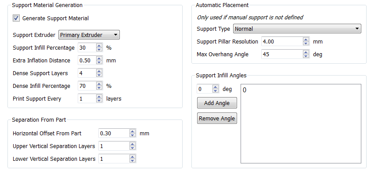Click the Support Infill Percentage field
The width and height of the screenshot is (378, 181).
point(87,48)
